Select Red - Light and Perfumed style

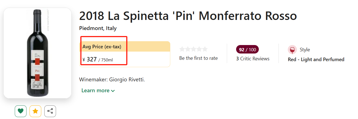tap(316, 59)
